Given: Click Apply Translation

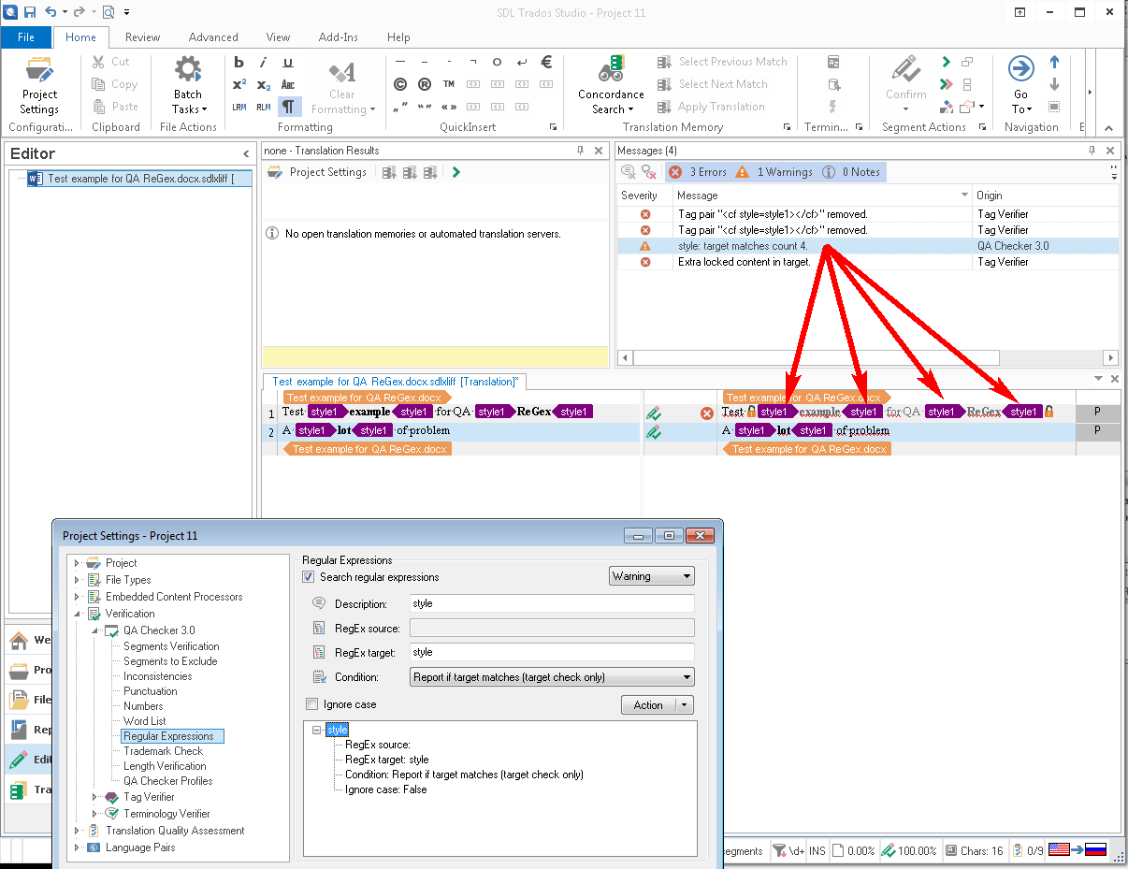Looking at the screenshot, I should (x=711, y=107).
